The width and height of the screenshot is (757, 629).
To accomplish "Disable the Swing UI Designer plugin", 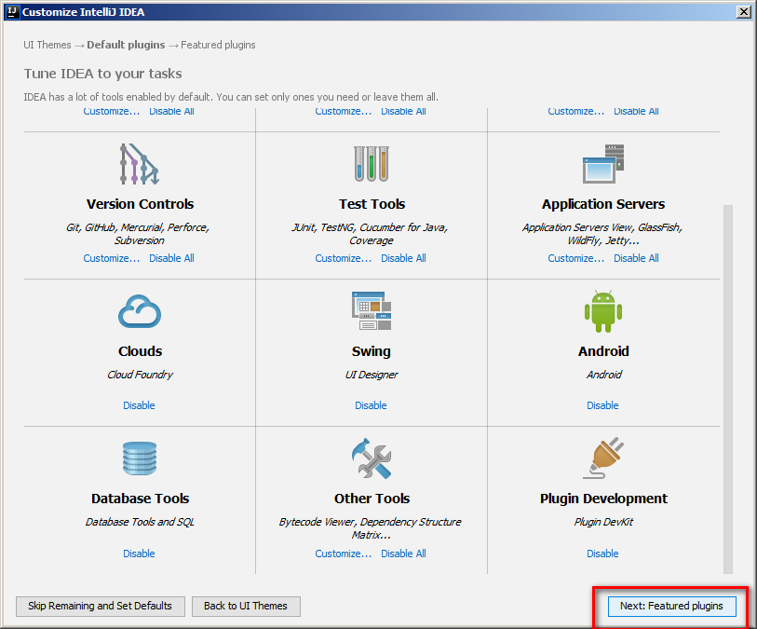I will 371,405.
